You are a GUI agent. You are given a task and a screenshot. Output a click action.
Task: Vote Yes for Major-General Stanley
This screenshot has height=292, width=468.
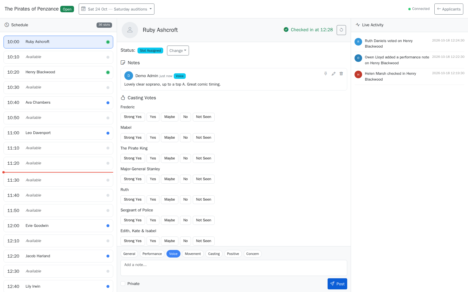(153, 179)
